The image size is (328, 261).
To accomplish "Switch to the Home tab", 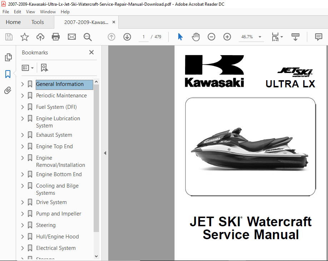I will (x=13, y=22).
